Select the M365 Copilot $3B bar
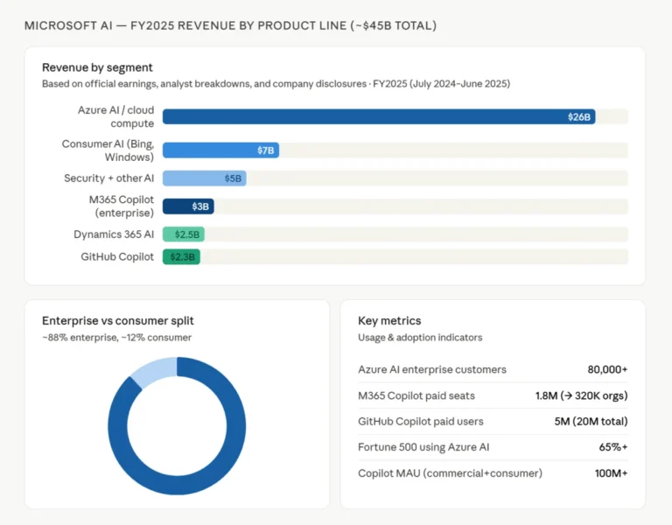Image resolution: width=672 pixels, height=525 pixels. tap(188, 206)
